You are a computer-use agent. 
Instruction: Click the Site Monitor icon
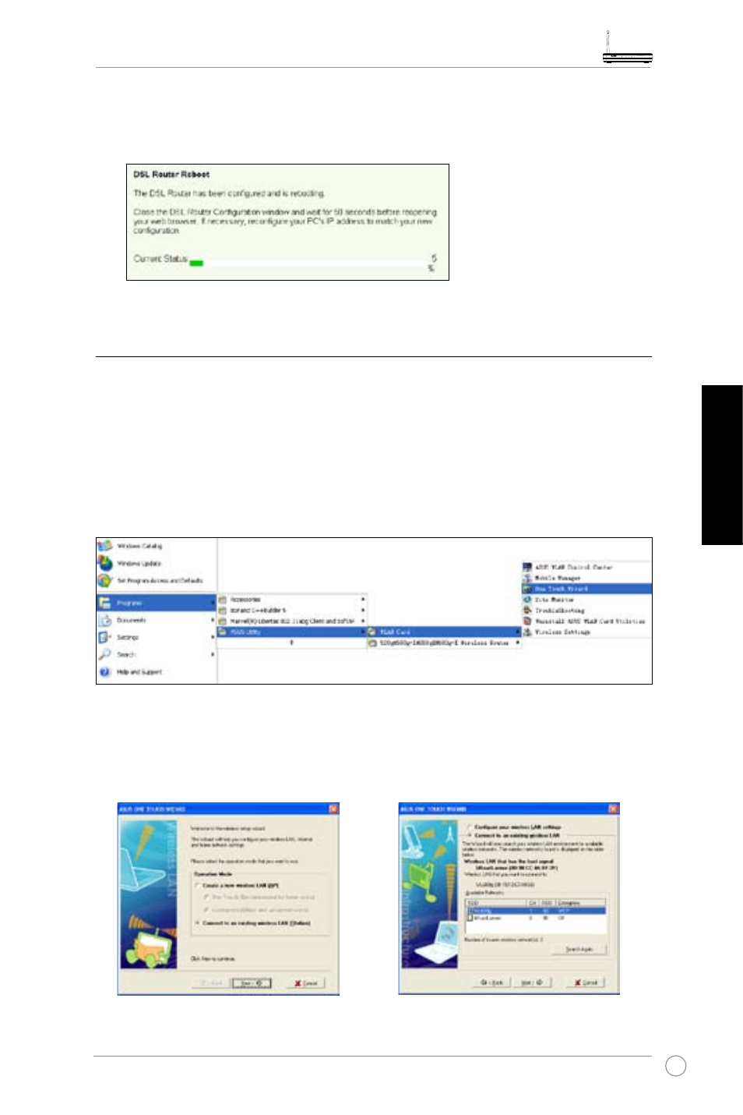click(527, 600)
